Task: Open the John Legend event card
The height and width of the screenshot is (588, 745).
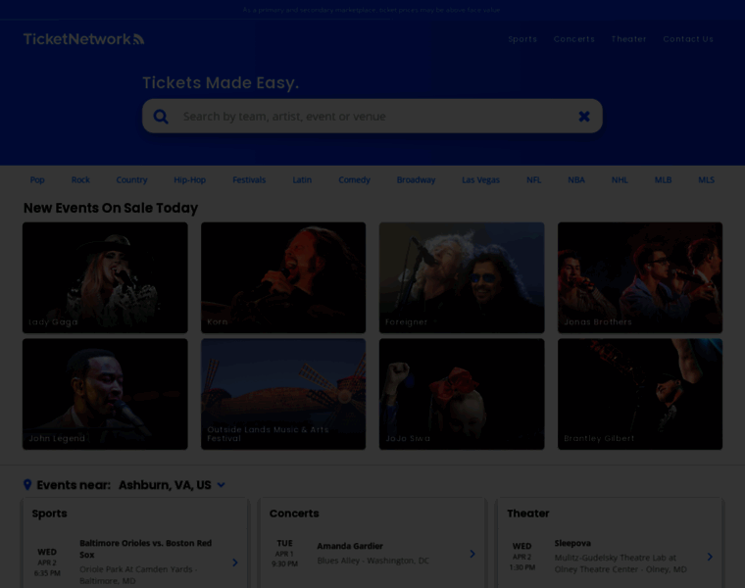Action: [105, 394]
